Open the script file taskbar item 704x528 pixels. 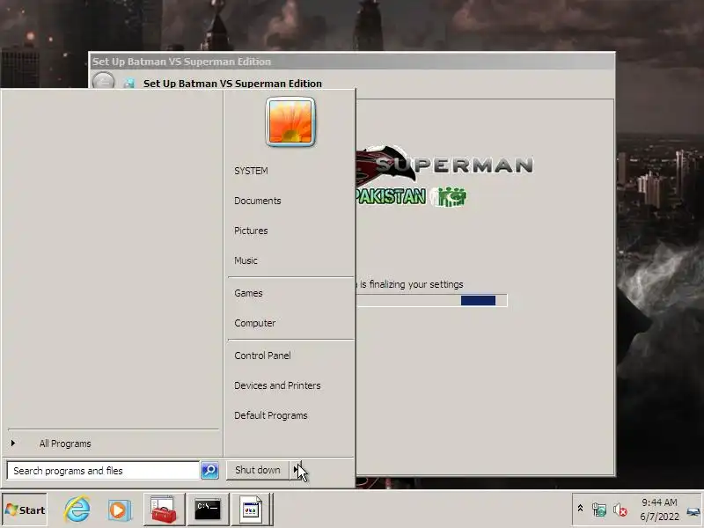coord(251,510)
